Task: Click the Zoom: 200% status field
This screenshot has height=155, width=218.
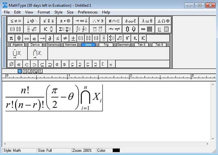Action: (x=83, y=150)
